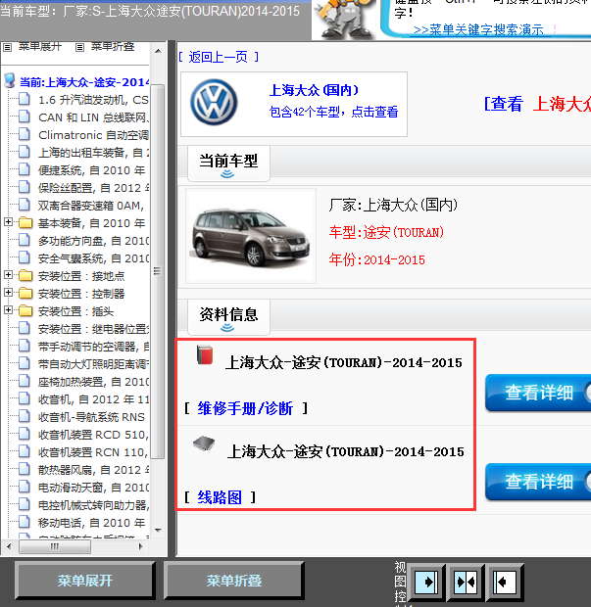Click the folder icon for 安装位置：插头

click(25, 311)
